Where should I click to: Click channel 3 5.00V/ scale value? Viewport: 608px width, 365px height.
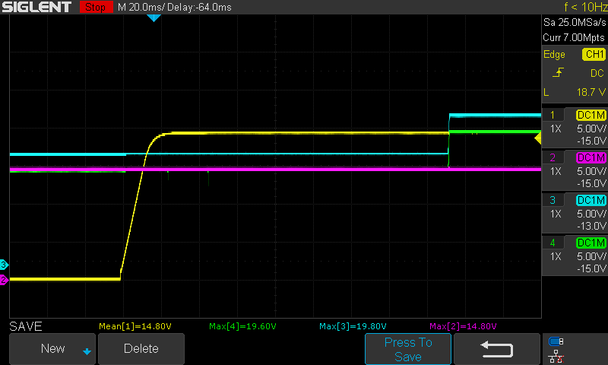click(591, 214)
